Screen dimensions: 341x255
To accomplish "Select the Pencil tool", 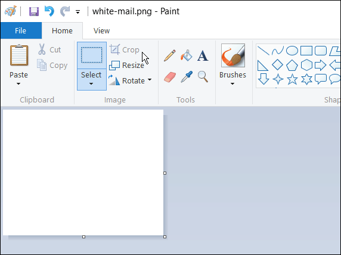I will [170, 55].
